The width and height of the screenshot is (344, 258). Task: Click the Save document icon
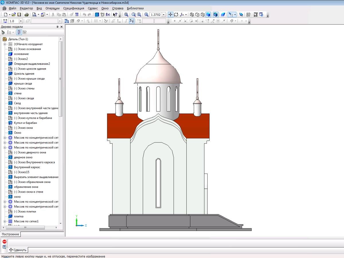tap(19, 15)
